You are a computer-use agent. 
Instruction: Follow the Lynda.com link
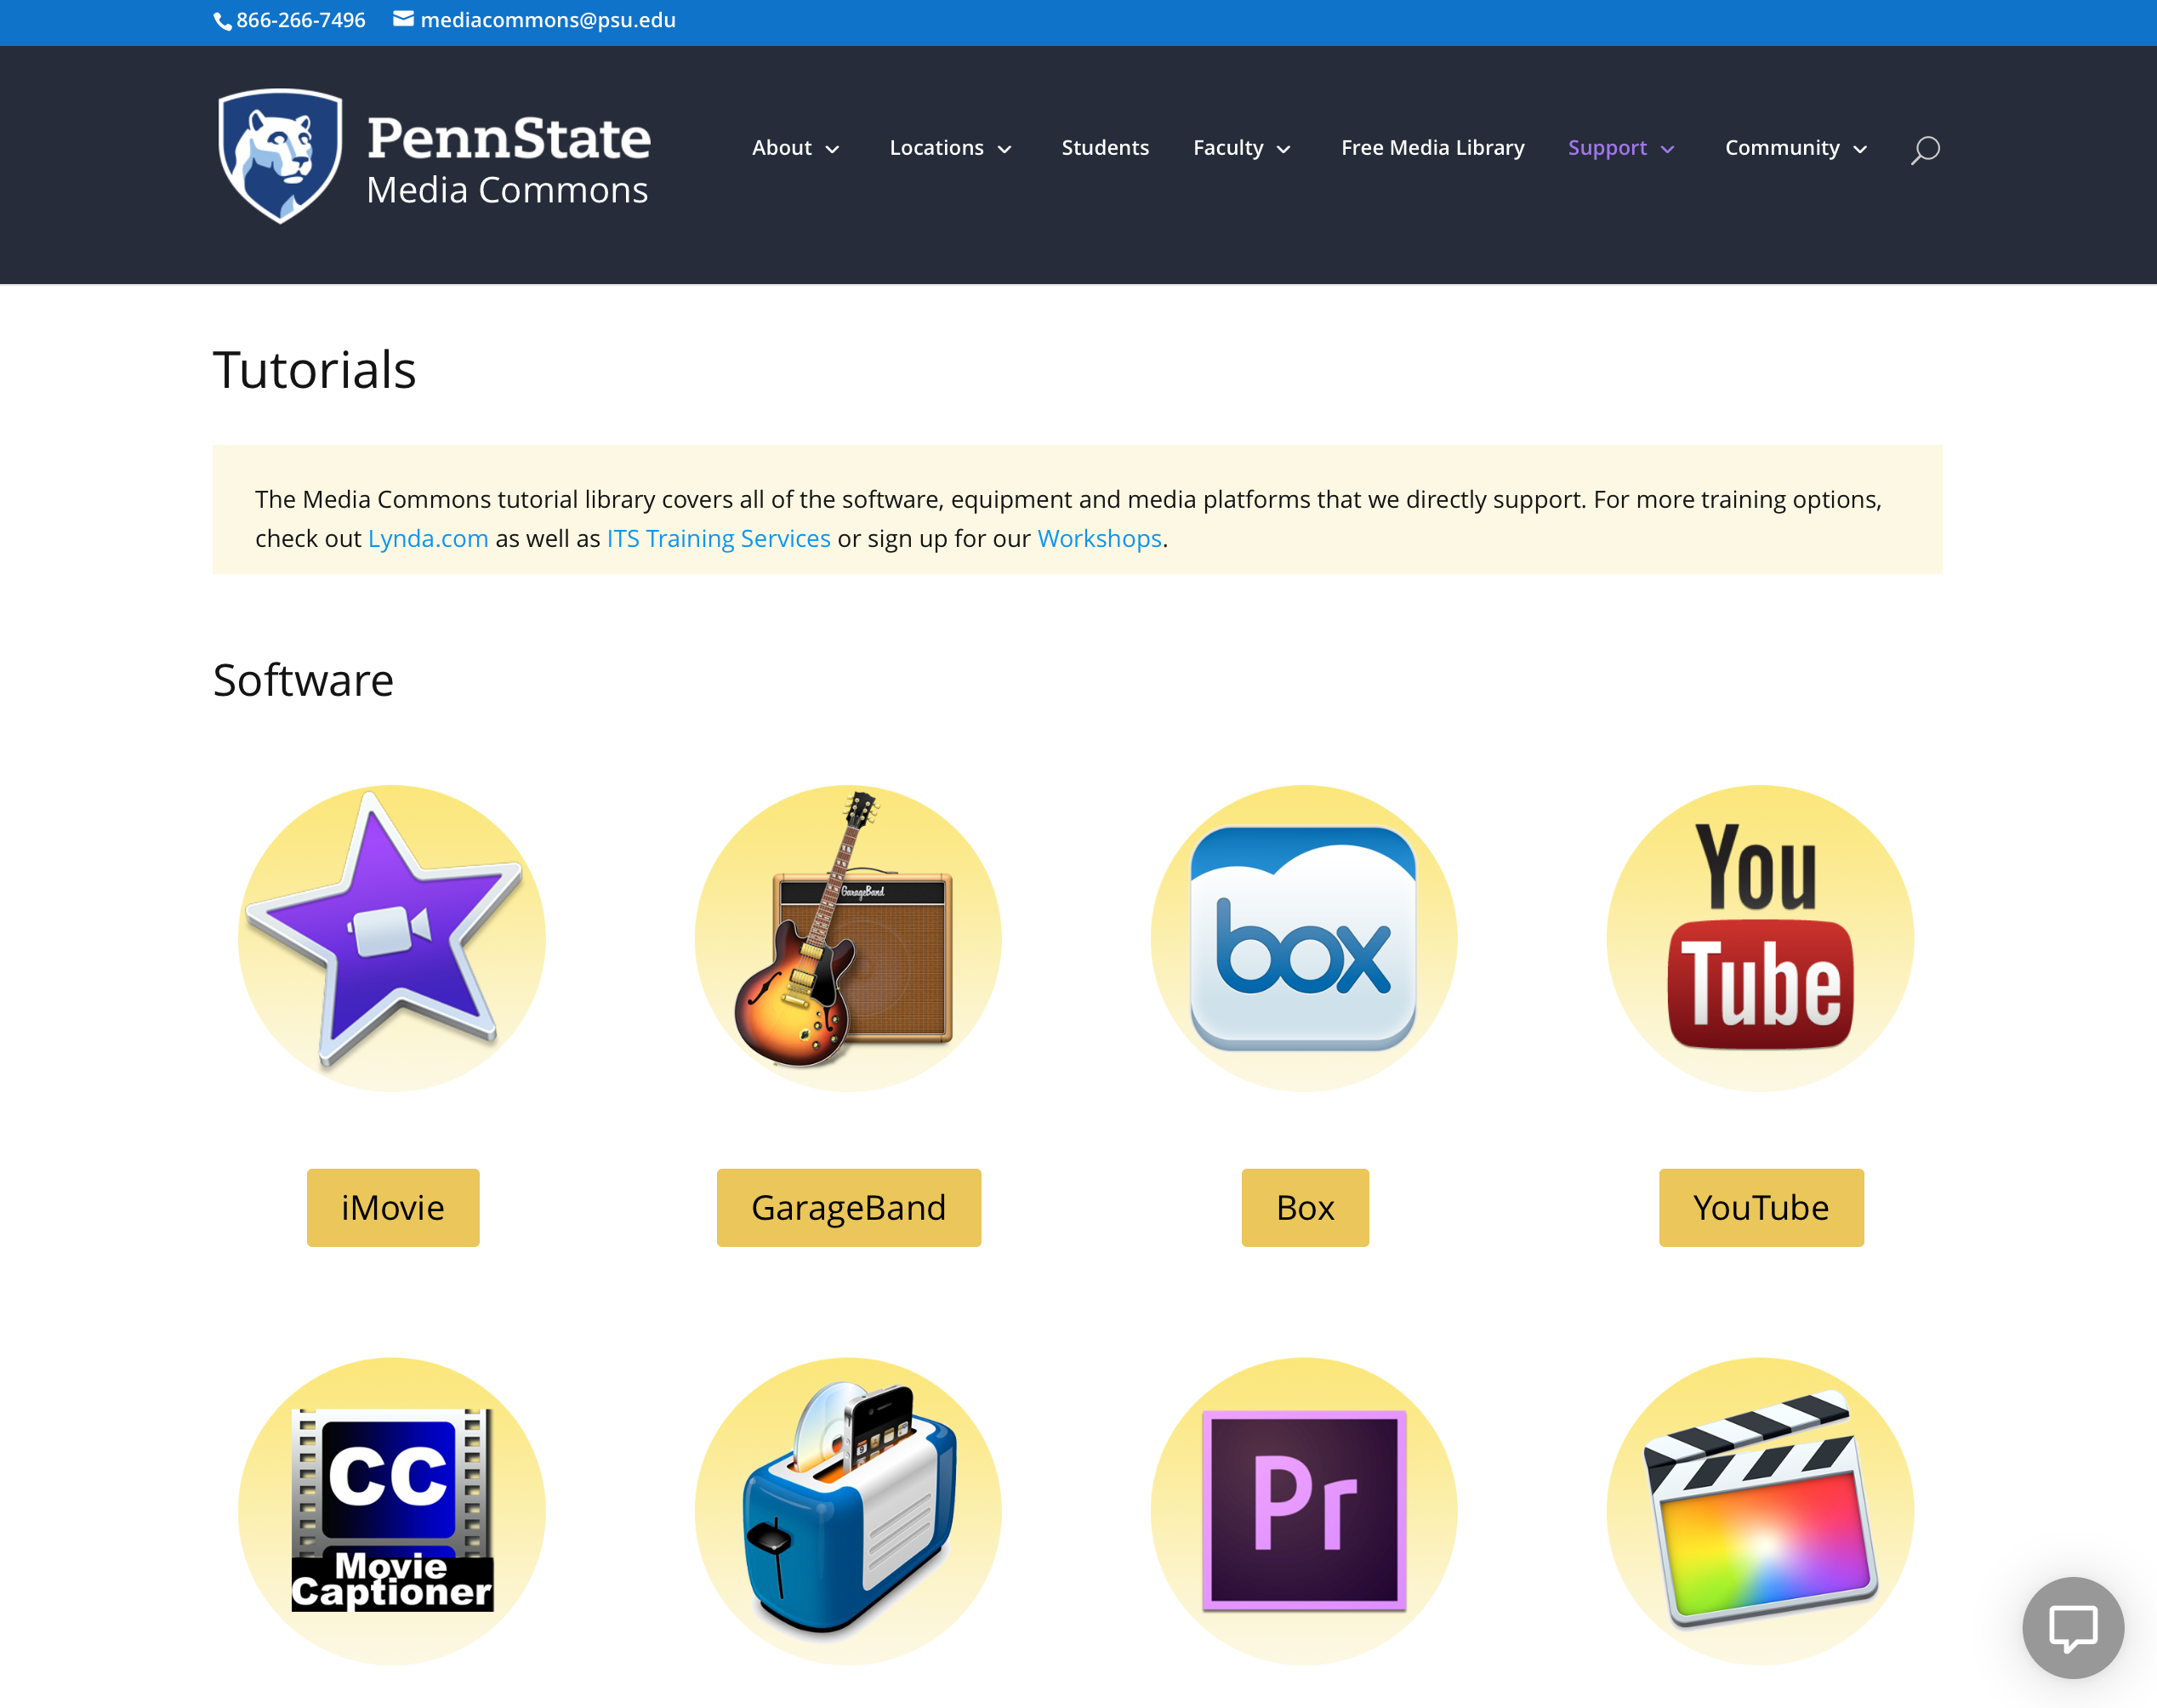428,538
